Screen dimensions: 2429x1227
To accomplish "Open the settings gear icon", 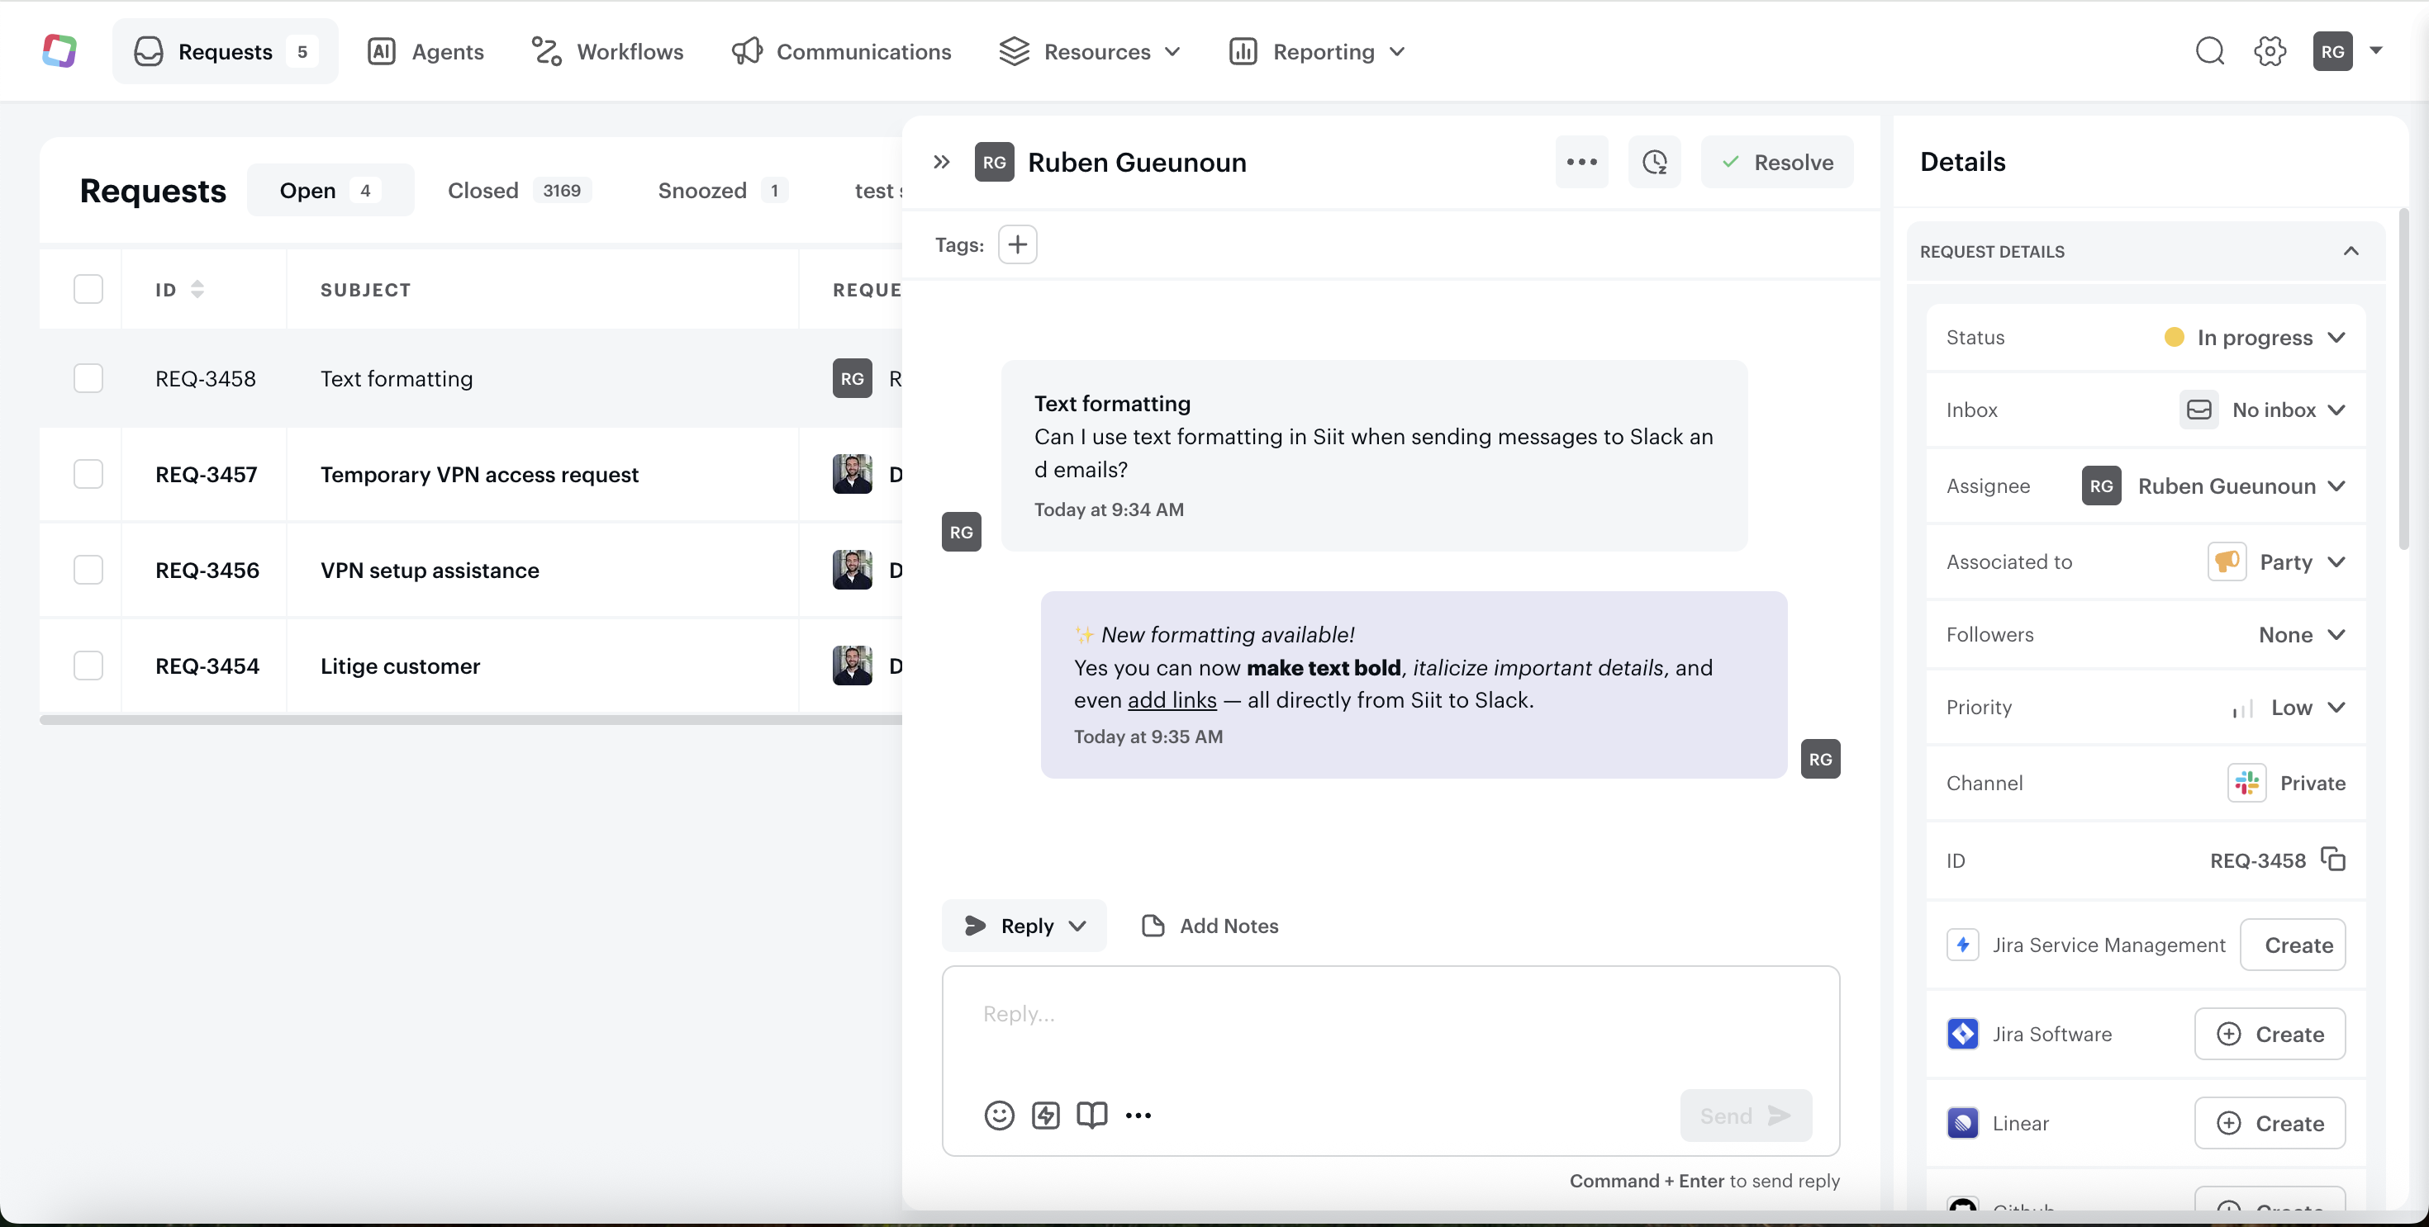I will click(x=2270, y=51).
